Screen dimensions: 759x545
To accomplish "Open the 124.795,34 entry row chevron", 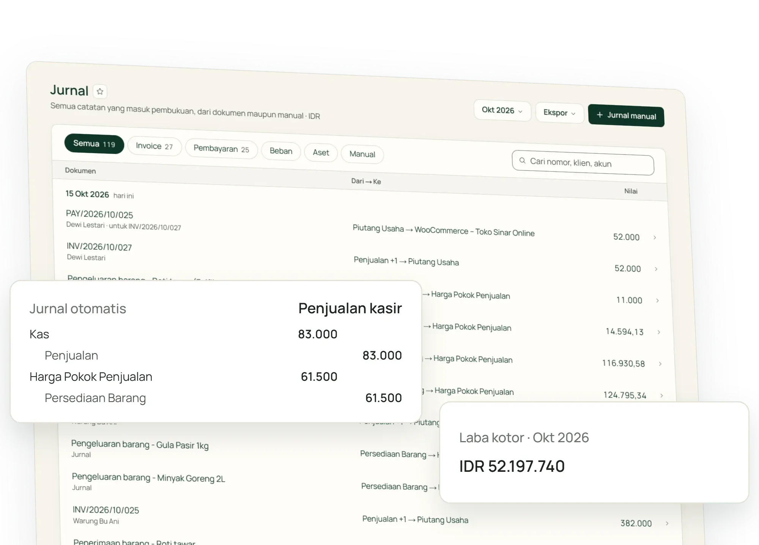I will [661, 396].
